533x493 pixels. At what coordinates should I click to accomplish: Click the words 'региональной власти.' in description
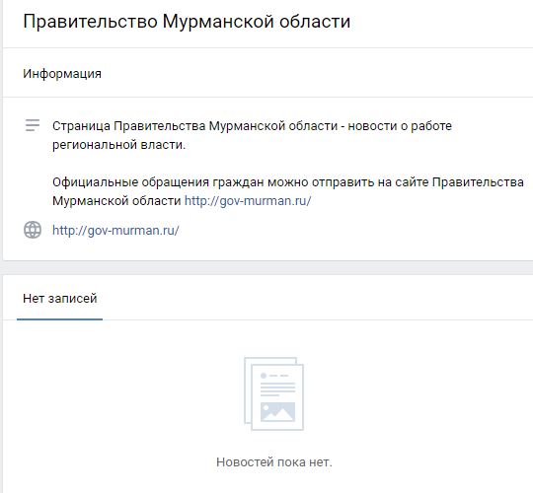pyautogui.click(x=119, y=145)
